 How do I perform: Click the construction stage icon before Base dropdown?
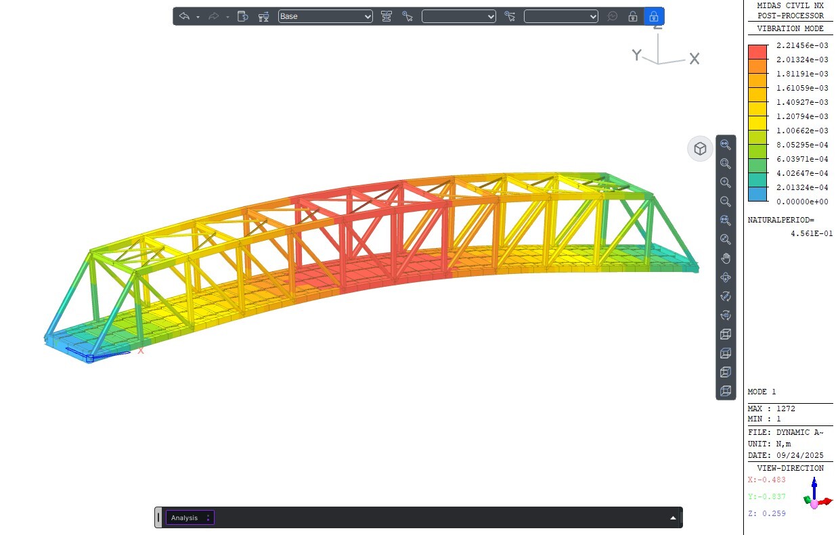[264, 16]
